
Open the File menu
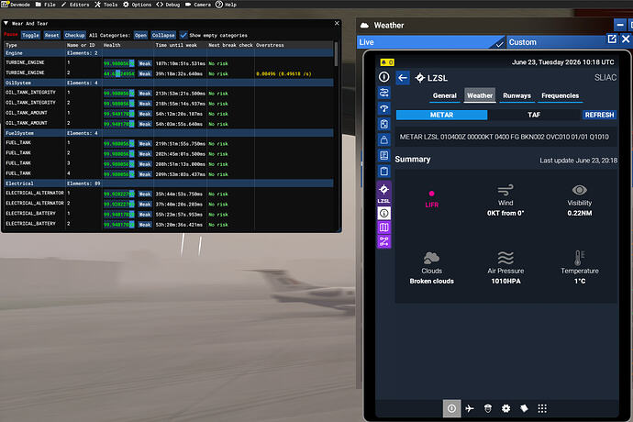(x=46, y=5)
